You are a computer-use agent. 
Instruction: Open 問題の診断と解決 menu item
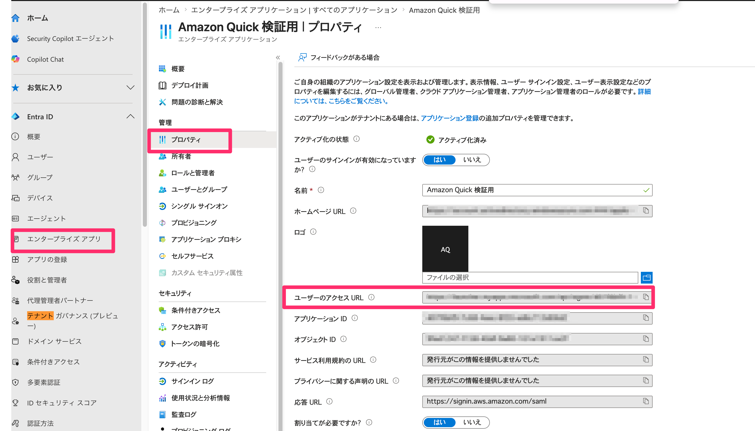tap(197, 102)
